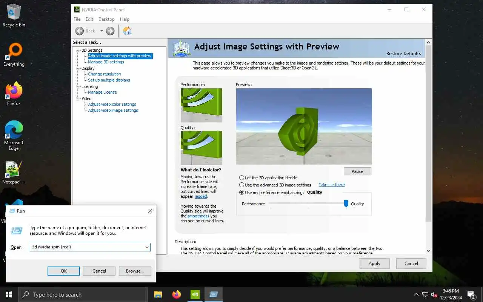Click the Adjust Image Settings header icon
The height and width of the screenshot is (302, 483).
(181, 49)
